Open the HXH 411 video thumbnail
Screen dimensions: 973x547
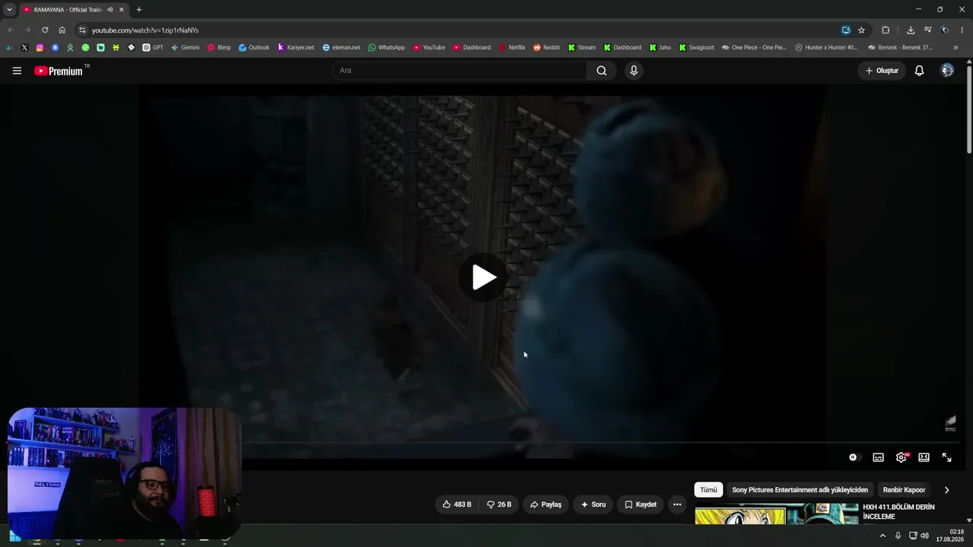pyautogui.click(x=776, y=514)
